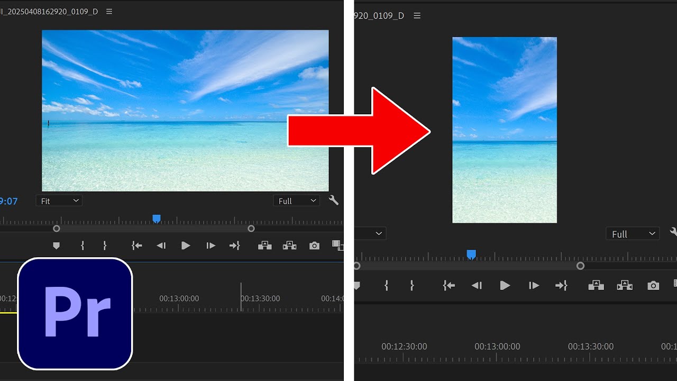677x381 pixels.
Task: Click Lift button in right monitor
Action: point(596,286)
